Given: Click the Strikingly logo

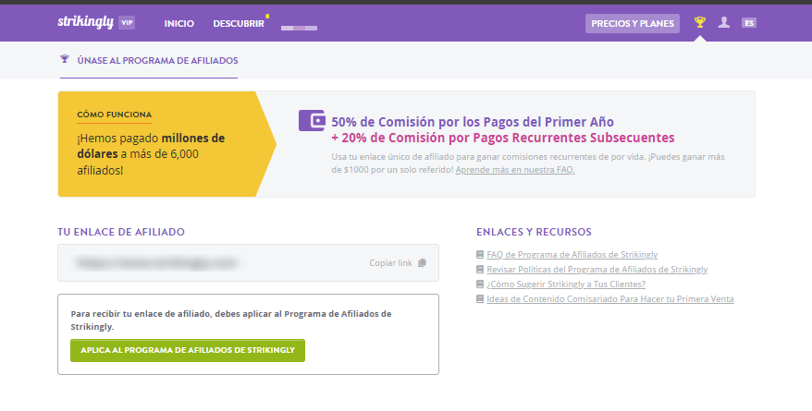Looking at the screenshot, I should pyautogui.click(x=85, y=22).
